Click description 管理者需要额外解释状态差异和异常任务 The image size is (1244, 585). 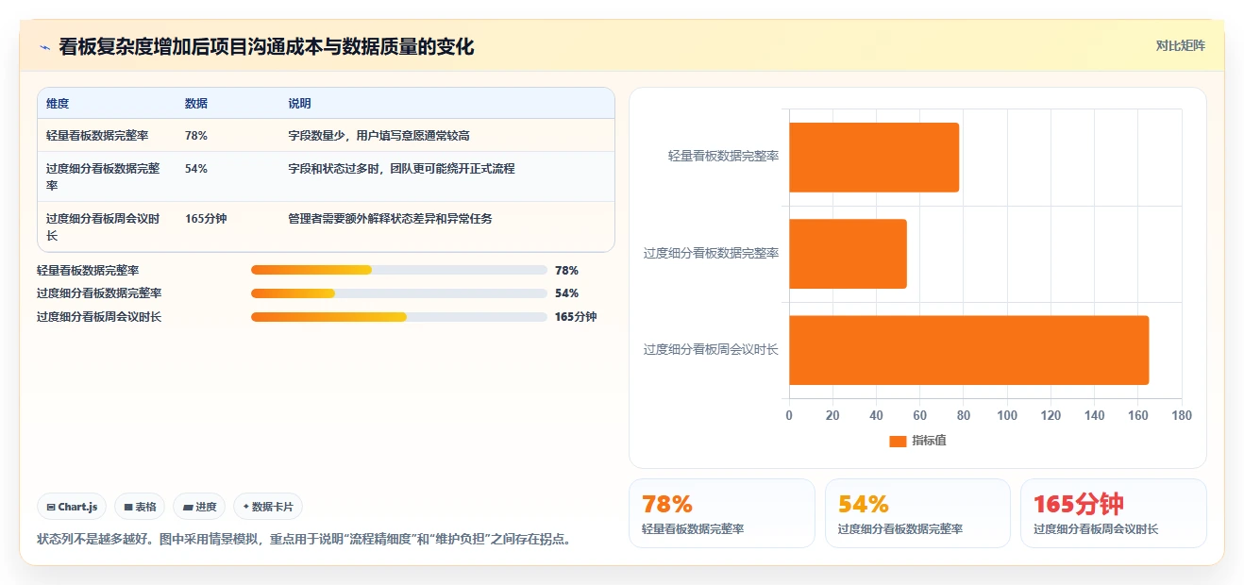[x=390, y=219]
